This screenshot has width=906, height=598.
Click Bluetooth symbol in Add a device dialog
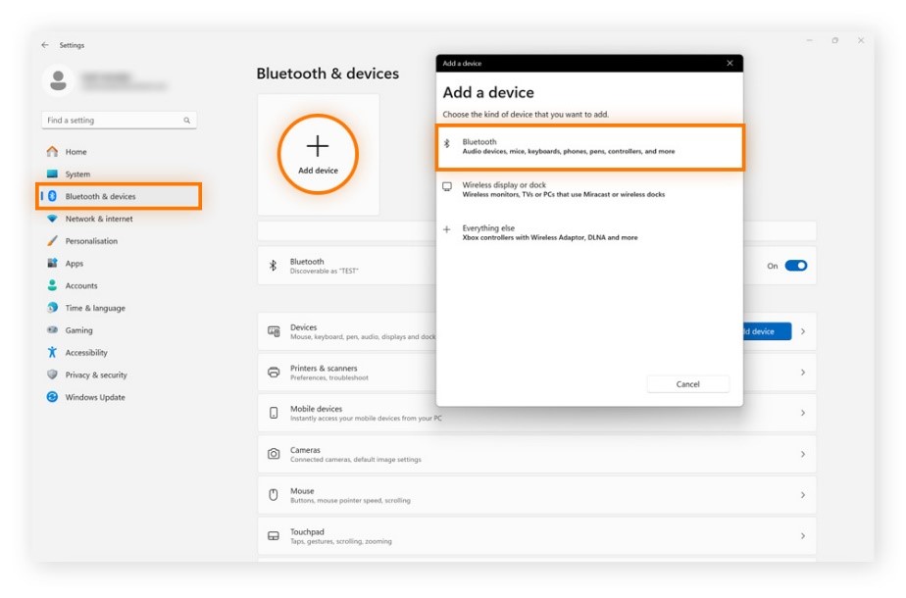[447, 143]
